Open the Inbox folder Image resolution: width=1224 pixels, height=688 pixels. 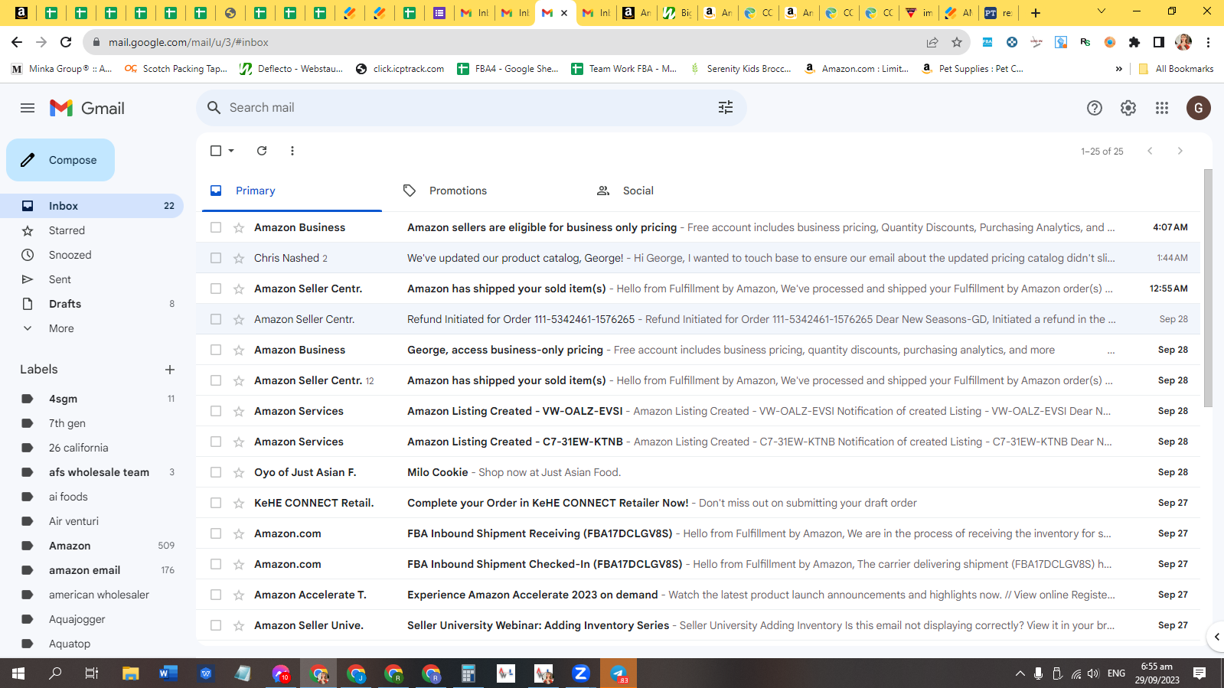[92, 206]
